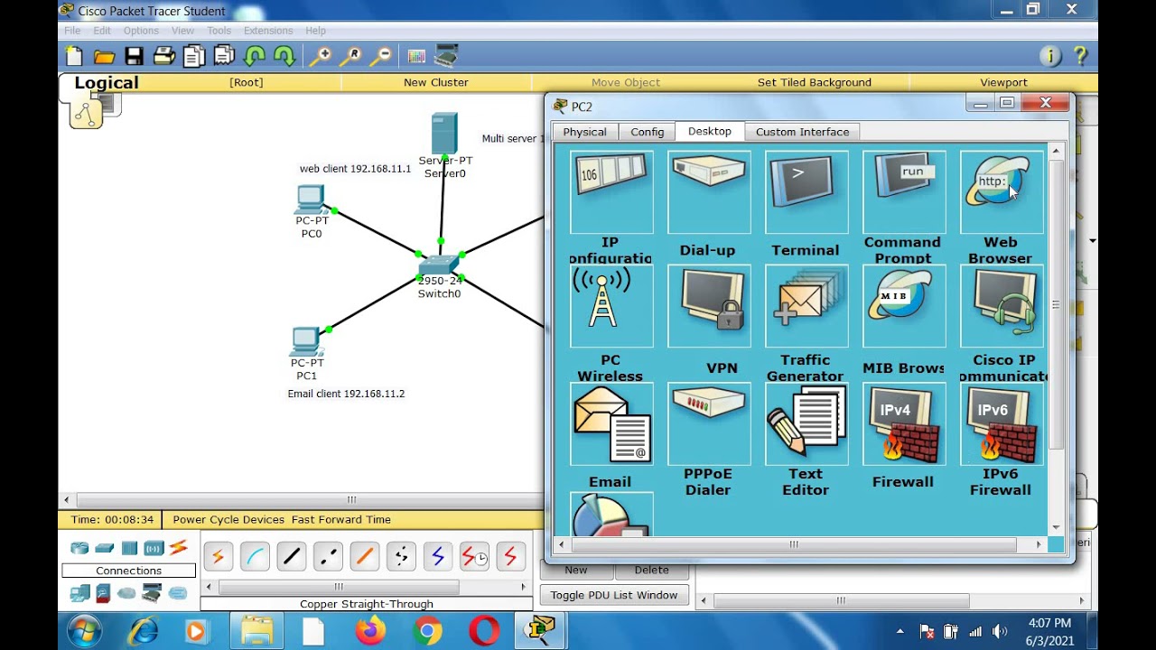The width and height of the screenshot is (1156, 650).
Task: Open the Dial-up app icon
Action: (709, 192)
